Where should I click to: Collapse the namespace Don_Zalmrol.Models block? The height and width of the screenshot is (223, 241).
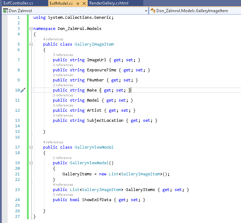point(31,29)
